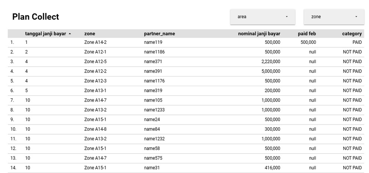Viewport: 369px width, 173px height.
Task: Select the name575 partner cell
Action: pyautogui.click(x=153, y=158)
